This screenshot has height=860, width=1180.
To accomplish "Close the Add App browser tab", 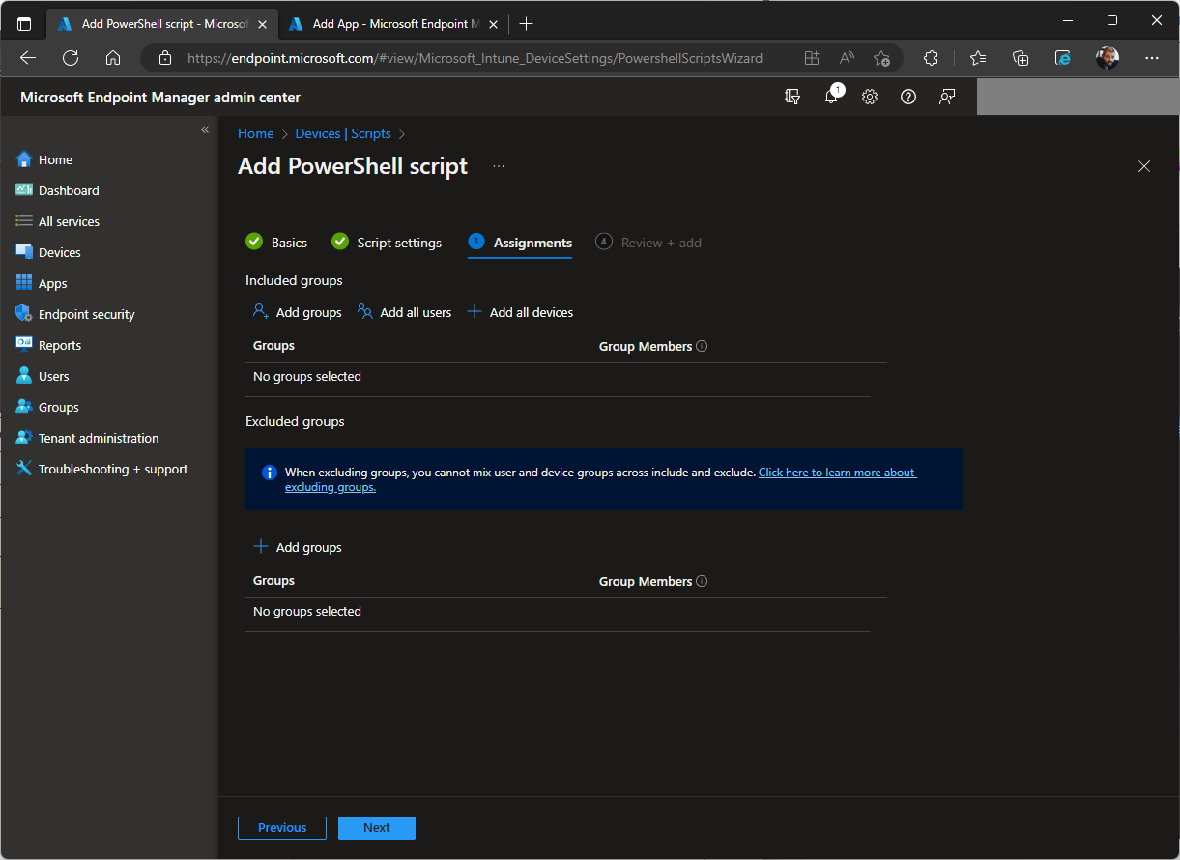I will point(492,24).
